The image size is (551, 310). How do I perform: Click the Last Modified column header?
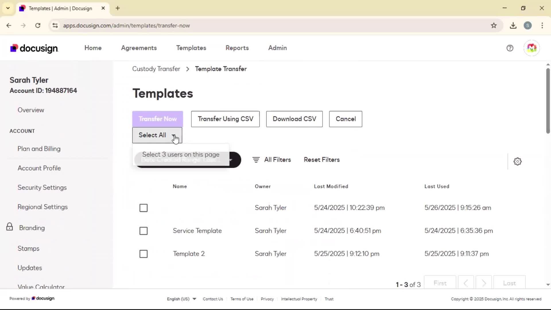point(331,187)
